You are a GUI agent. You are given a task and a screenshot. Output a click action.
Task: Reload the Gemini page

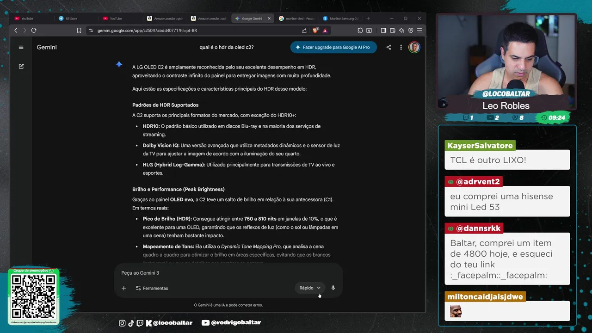coord(34,31)
